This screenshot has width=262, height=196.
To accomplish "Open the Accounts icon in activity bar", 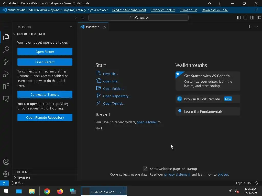I will [6, 162].
